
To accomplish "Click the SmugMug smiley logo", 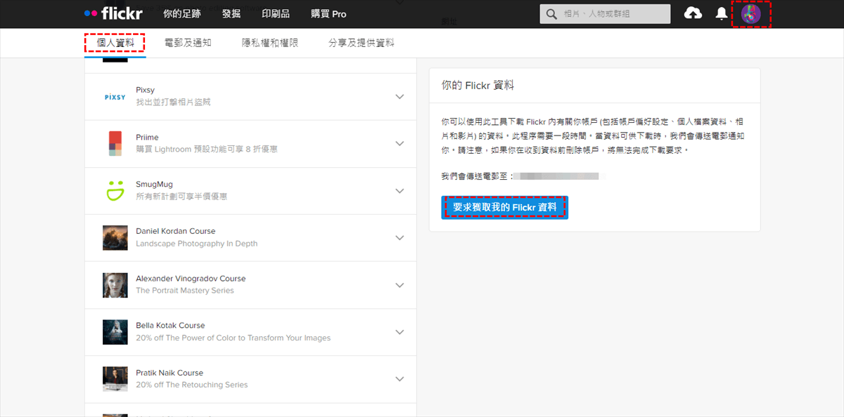I will [115, 190].
